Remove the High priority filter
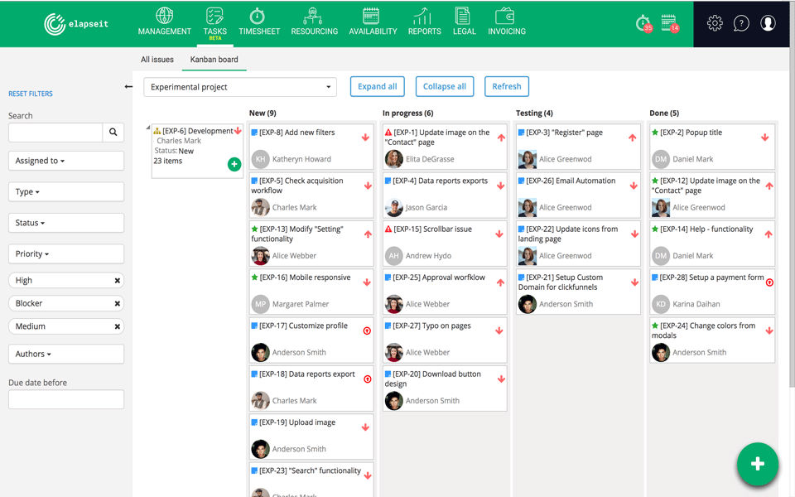Screen dimensions: 795x497 [117, 281]
